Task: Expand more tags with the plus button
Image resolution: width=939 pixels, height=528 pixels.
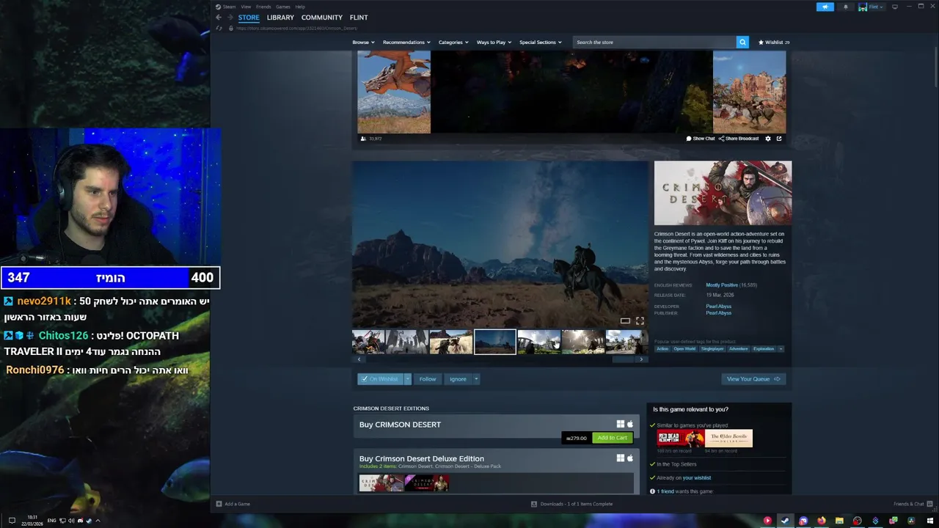Action: tap(781, 349)
